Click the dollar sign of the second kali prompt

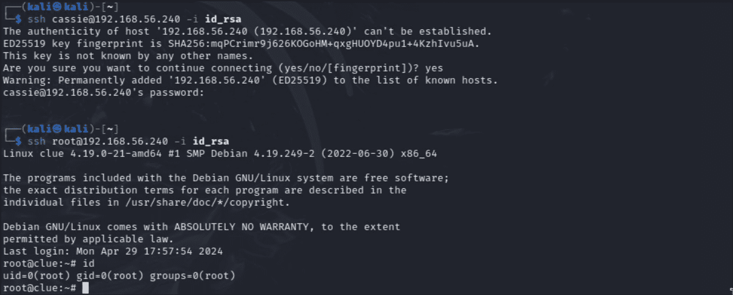pyautogui.click(x=18, y=141)
